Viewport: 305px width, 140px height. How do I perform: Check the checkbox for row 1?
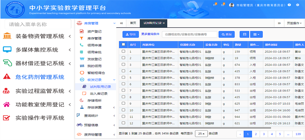pos(123,52)
